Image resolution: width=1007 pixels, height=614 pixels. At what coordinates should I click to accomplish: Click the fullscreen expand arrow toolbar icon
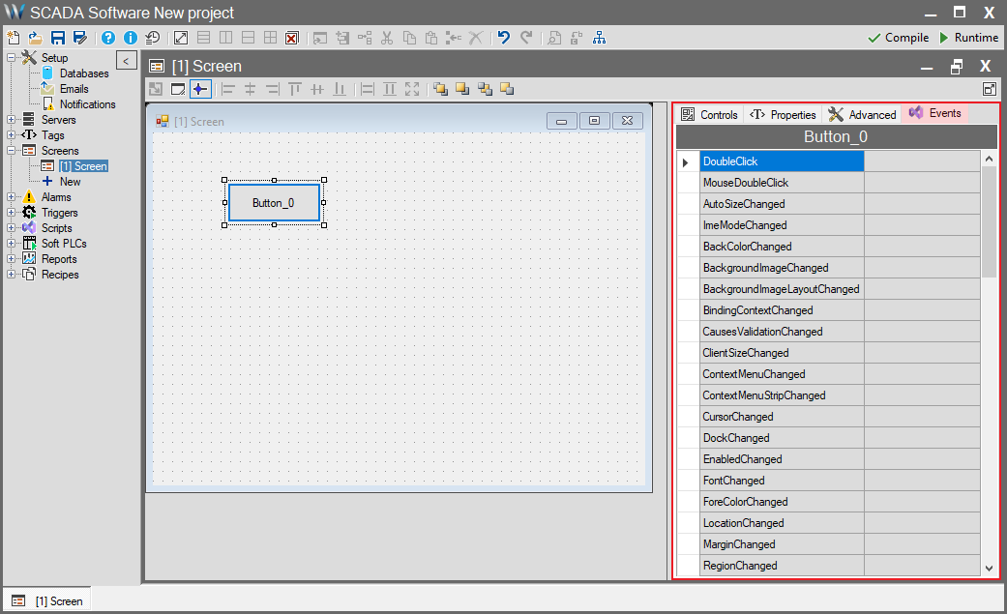point(181,38)
